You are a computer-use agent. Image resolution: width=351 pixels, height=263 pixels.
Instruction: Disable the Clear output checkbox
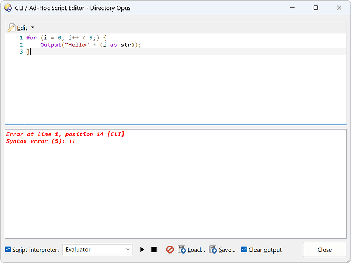click(244, 250)
